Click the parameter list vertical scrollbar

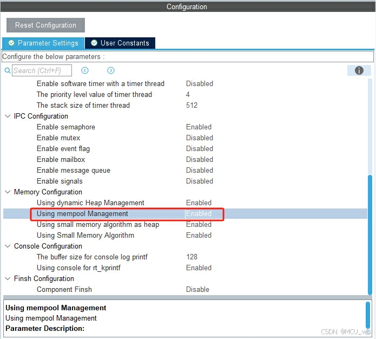pos(370,235)
